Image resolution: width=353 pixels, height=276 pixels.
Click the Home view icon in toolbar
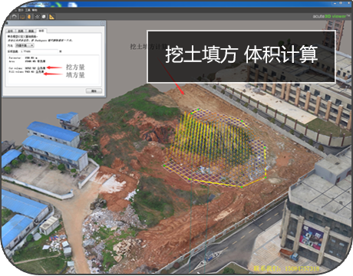(x=15, y=16)
